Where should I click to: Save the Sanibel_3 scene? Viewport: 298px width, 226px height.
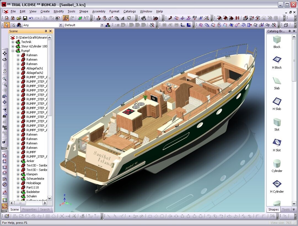25,18
